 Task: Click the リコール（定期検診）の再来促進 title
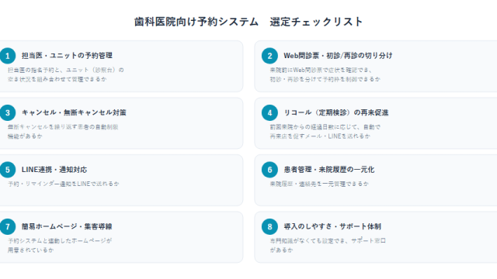click(x=336, y=112)
